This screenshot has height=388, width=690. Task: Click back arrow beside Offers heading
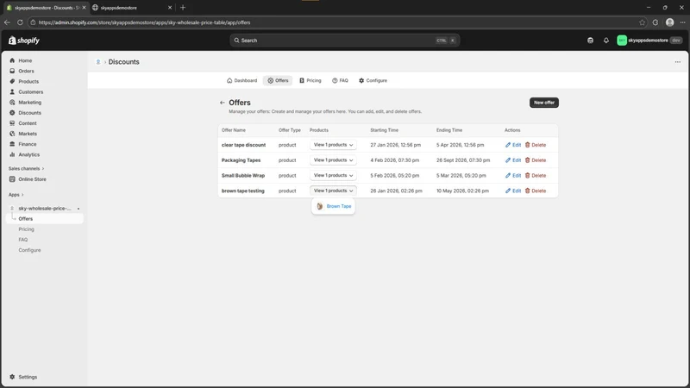point(223,103)
